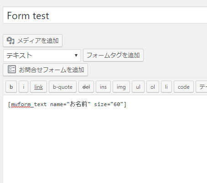Viewport: 207px width, 183px height.
Task: Insert bold tag with b button
Action: (11, 87)
